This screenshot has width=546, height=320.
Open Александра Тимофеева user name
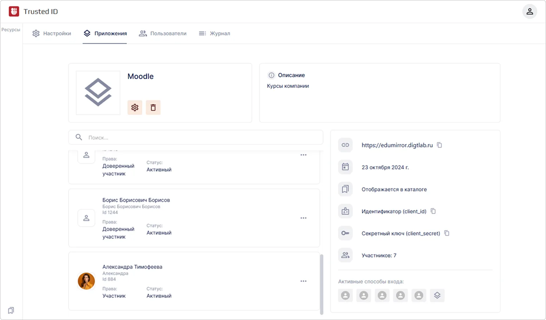pyautogui.click(x=132, y=267)
